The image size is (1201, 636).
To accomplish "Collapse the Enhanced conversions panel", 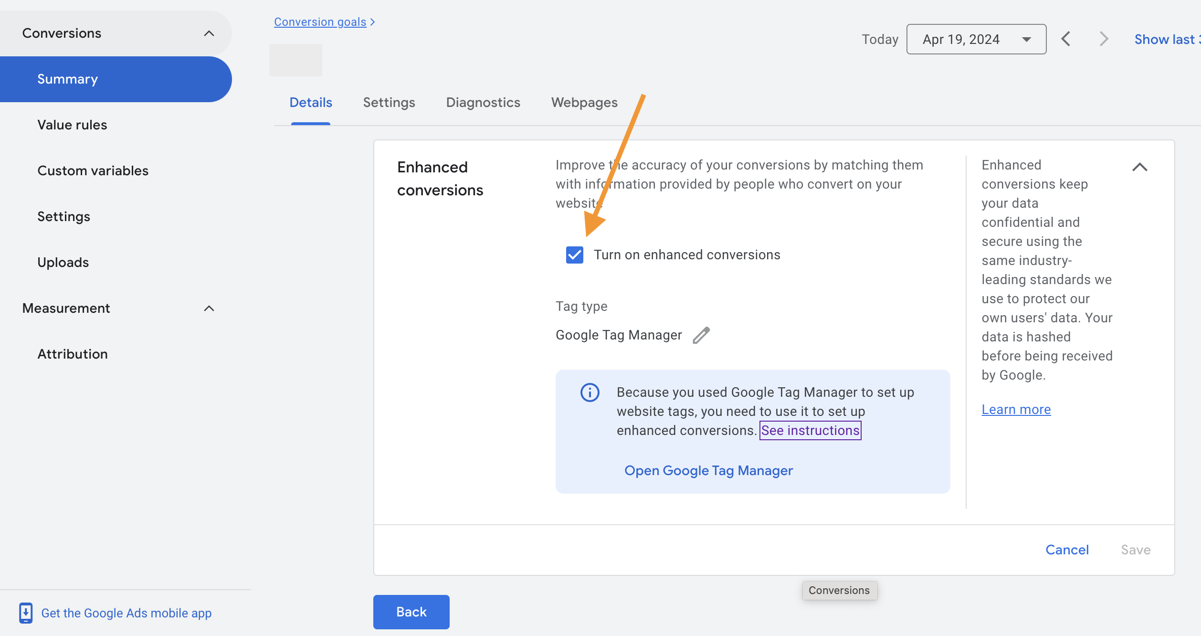I will tap(1139, 167).
